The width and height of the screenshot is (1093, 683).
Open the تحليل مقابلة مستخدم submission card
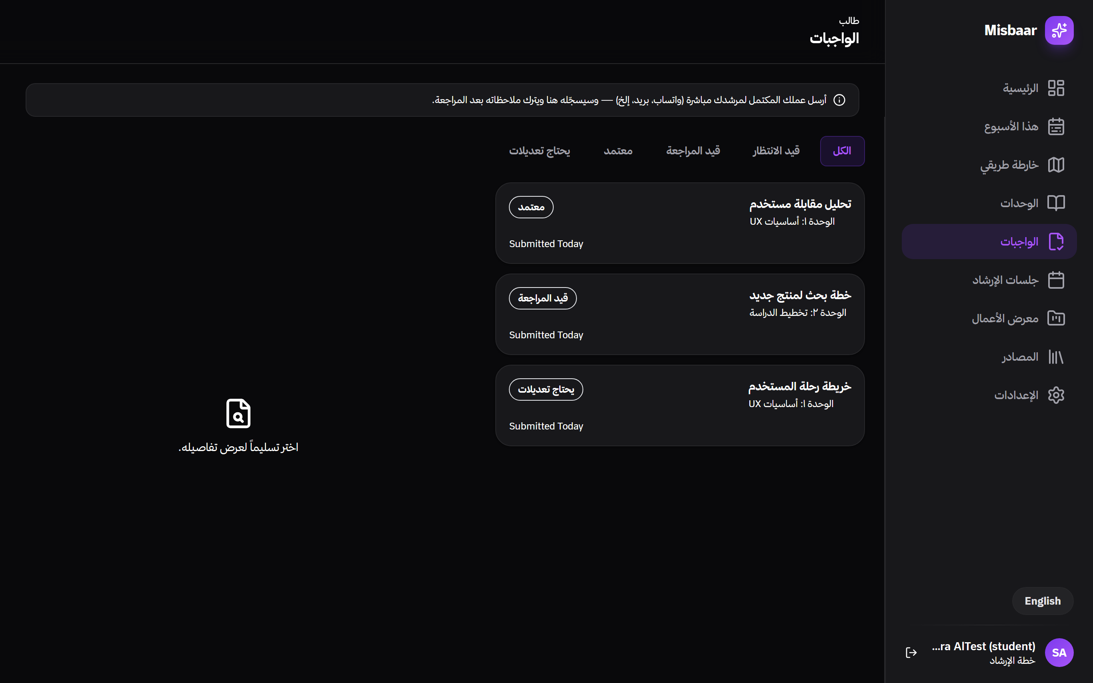[680, 223]
